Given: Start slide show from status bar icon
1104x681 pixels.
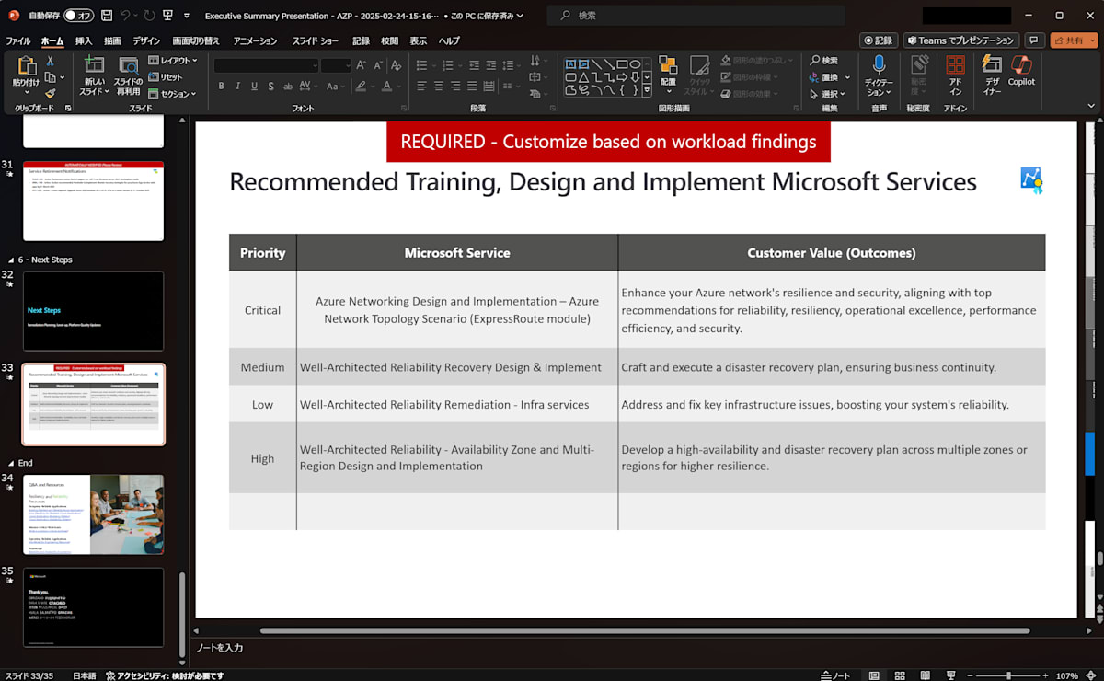Looking at the screenshot, I should click(949, 675).
